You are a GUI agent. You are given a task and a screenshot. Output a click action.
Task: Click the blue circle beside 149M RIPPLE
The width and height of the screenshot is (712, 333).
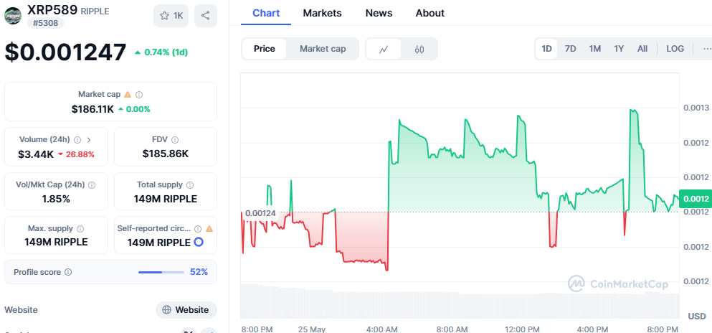pos(199,242)
